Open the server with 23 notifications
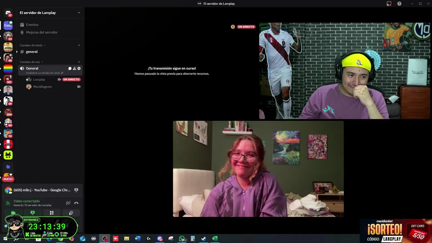 [x=8, y=36]
